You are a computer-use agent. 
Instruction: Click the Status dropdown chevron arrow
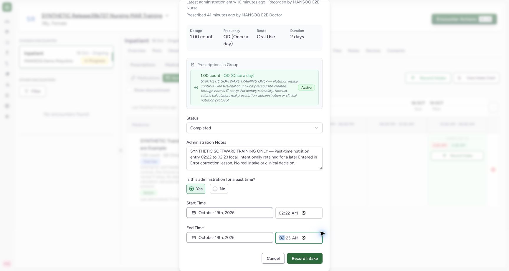tap(316, 128)
